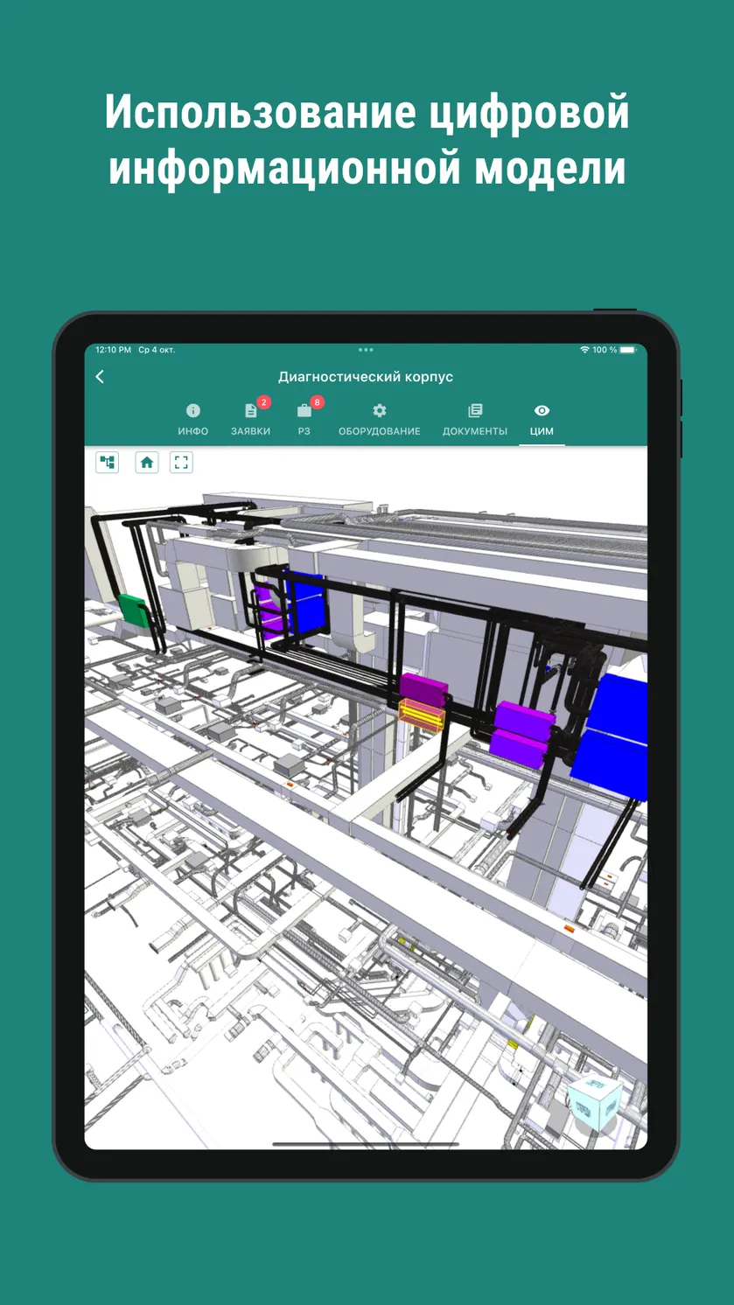
Task: Open the ИНФО tab
Action: point(193,420)
